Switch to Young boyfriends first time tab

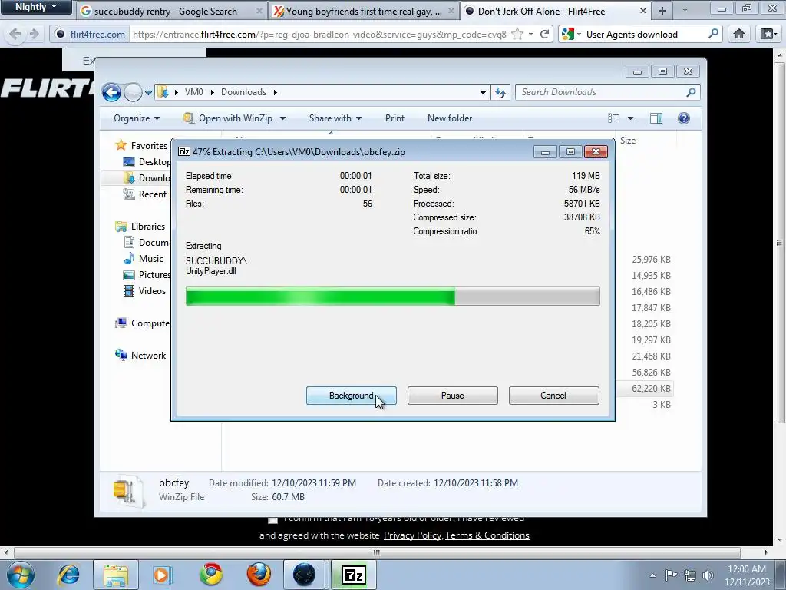pyautogui.click(x=363, y=11)
